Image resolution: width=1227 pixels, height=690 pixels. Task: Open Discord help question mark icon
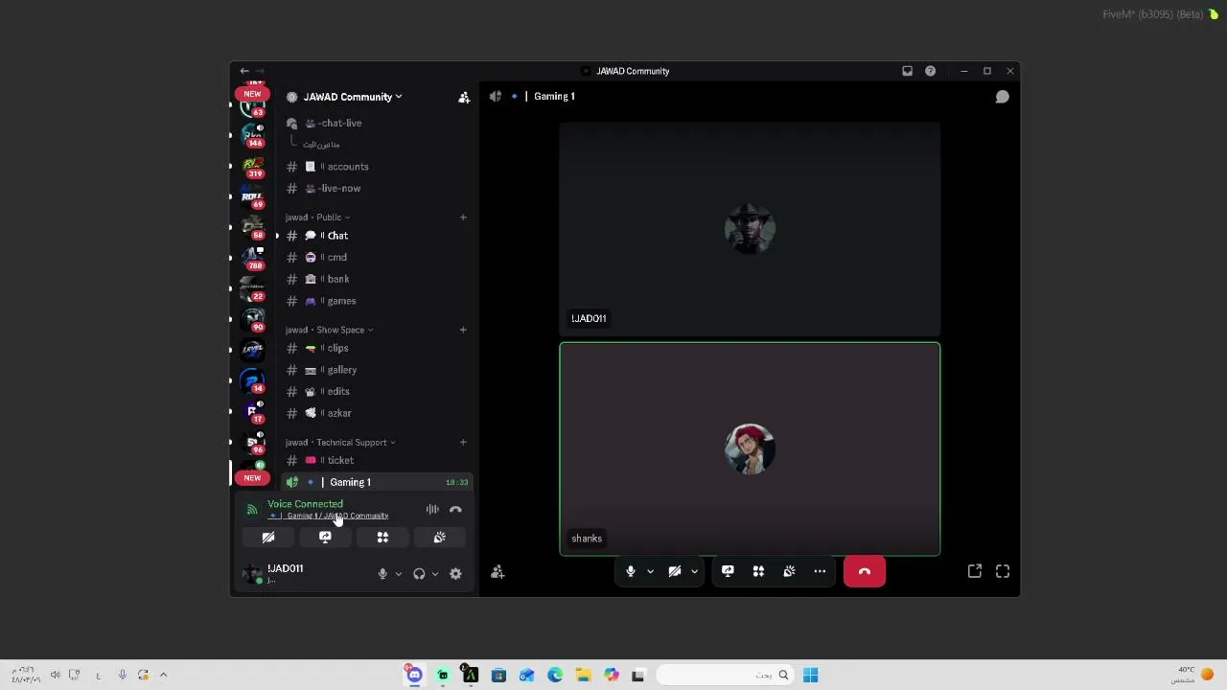[930, 71]
